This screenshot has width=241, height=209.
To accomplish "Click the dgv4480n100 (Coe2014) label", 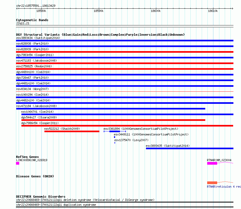I will pyautogui.click(x=33, y=72).
